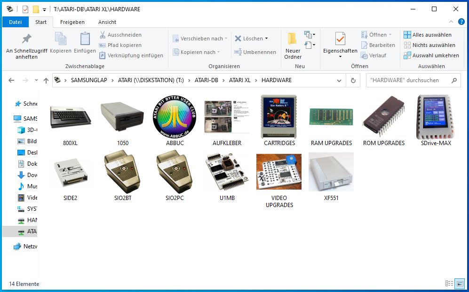Screen dimensions: 469x292
Task: Click SAMSUNGLAP breadcrumb segment
Action: tap(89, 80)
